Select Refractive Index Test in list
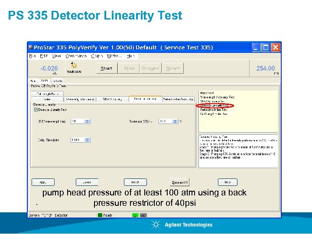Screen dimensions: 312x234 click(214, 110)
